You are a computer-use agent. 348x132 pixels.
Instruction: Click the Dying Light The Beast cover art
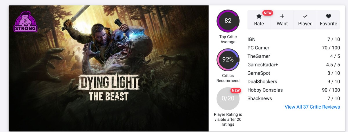coord(109,68)
